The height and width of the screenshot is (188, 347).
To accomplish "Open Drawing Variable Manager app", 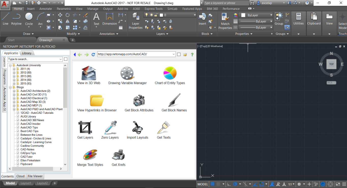I will click(128, 75).
